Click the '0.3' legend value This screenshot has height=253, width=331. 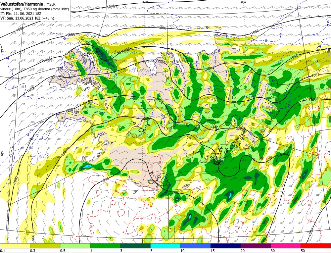point(33,251)
